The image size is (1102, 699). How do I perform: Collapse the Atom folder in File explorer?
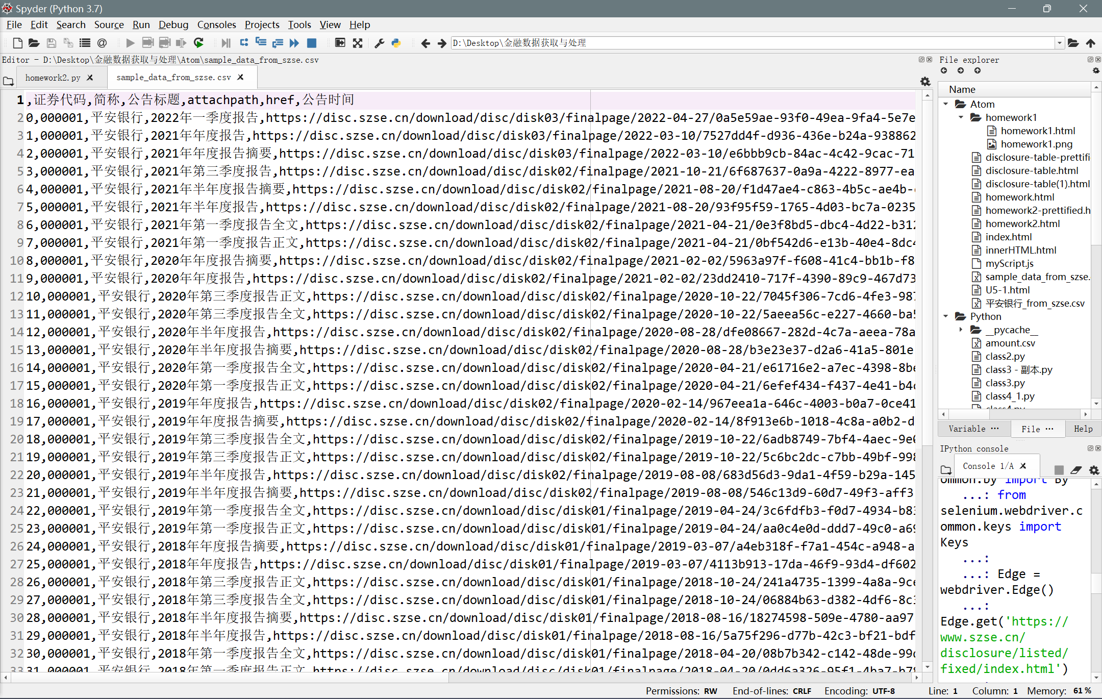(946, 104)
